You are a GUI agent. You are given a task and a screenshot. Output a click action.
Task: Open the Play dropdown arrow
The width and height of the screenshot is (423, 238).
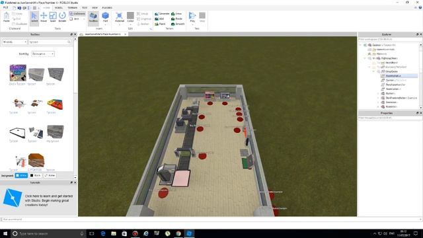click(x=192, y=24)
